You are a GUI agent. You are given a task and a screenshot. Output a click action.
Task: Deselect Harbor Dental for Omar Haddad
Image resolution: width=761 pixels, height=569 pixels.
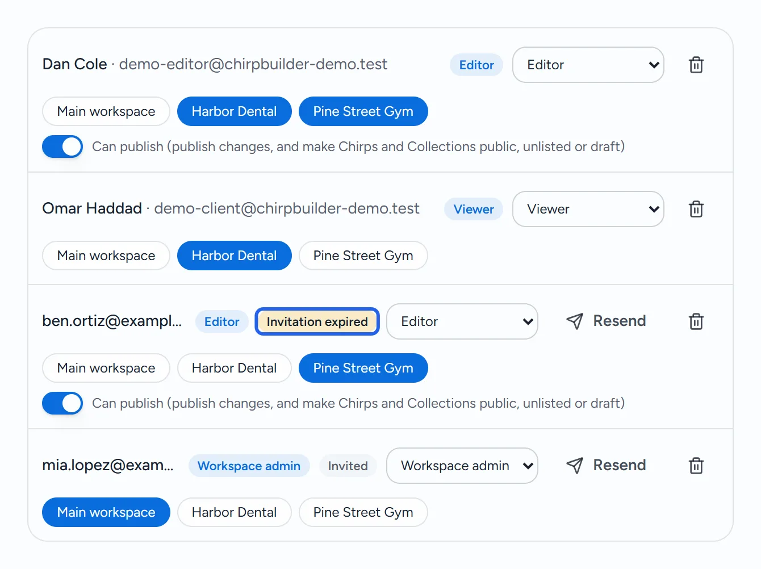pos(235,256)
